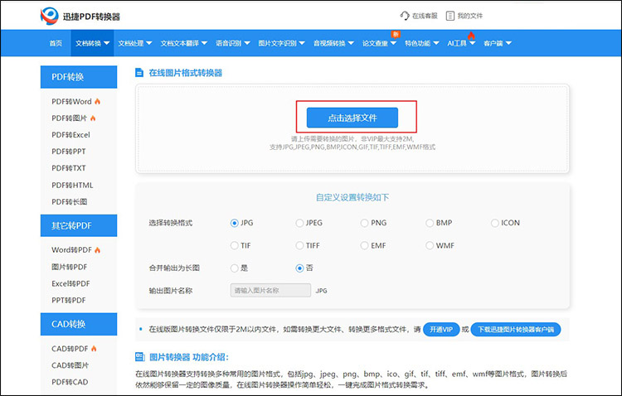Open the PDF转CAD sidebar link
Viewport: 622px width, 396px height.
pos(70,382)
